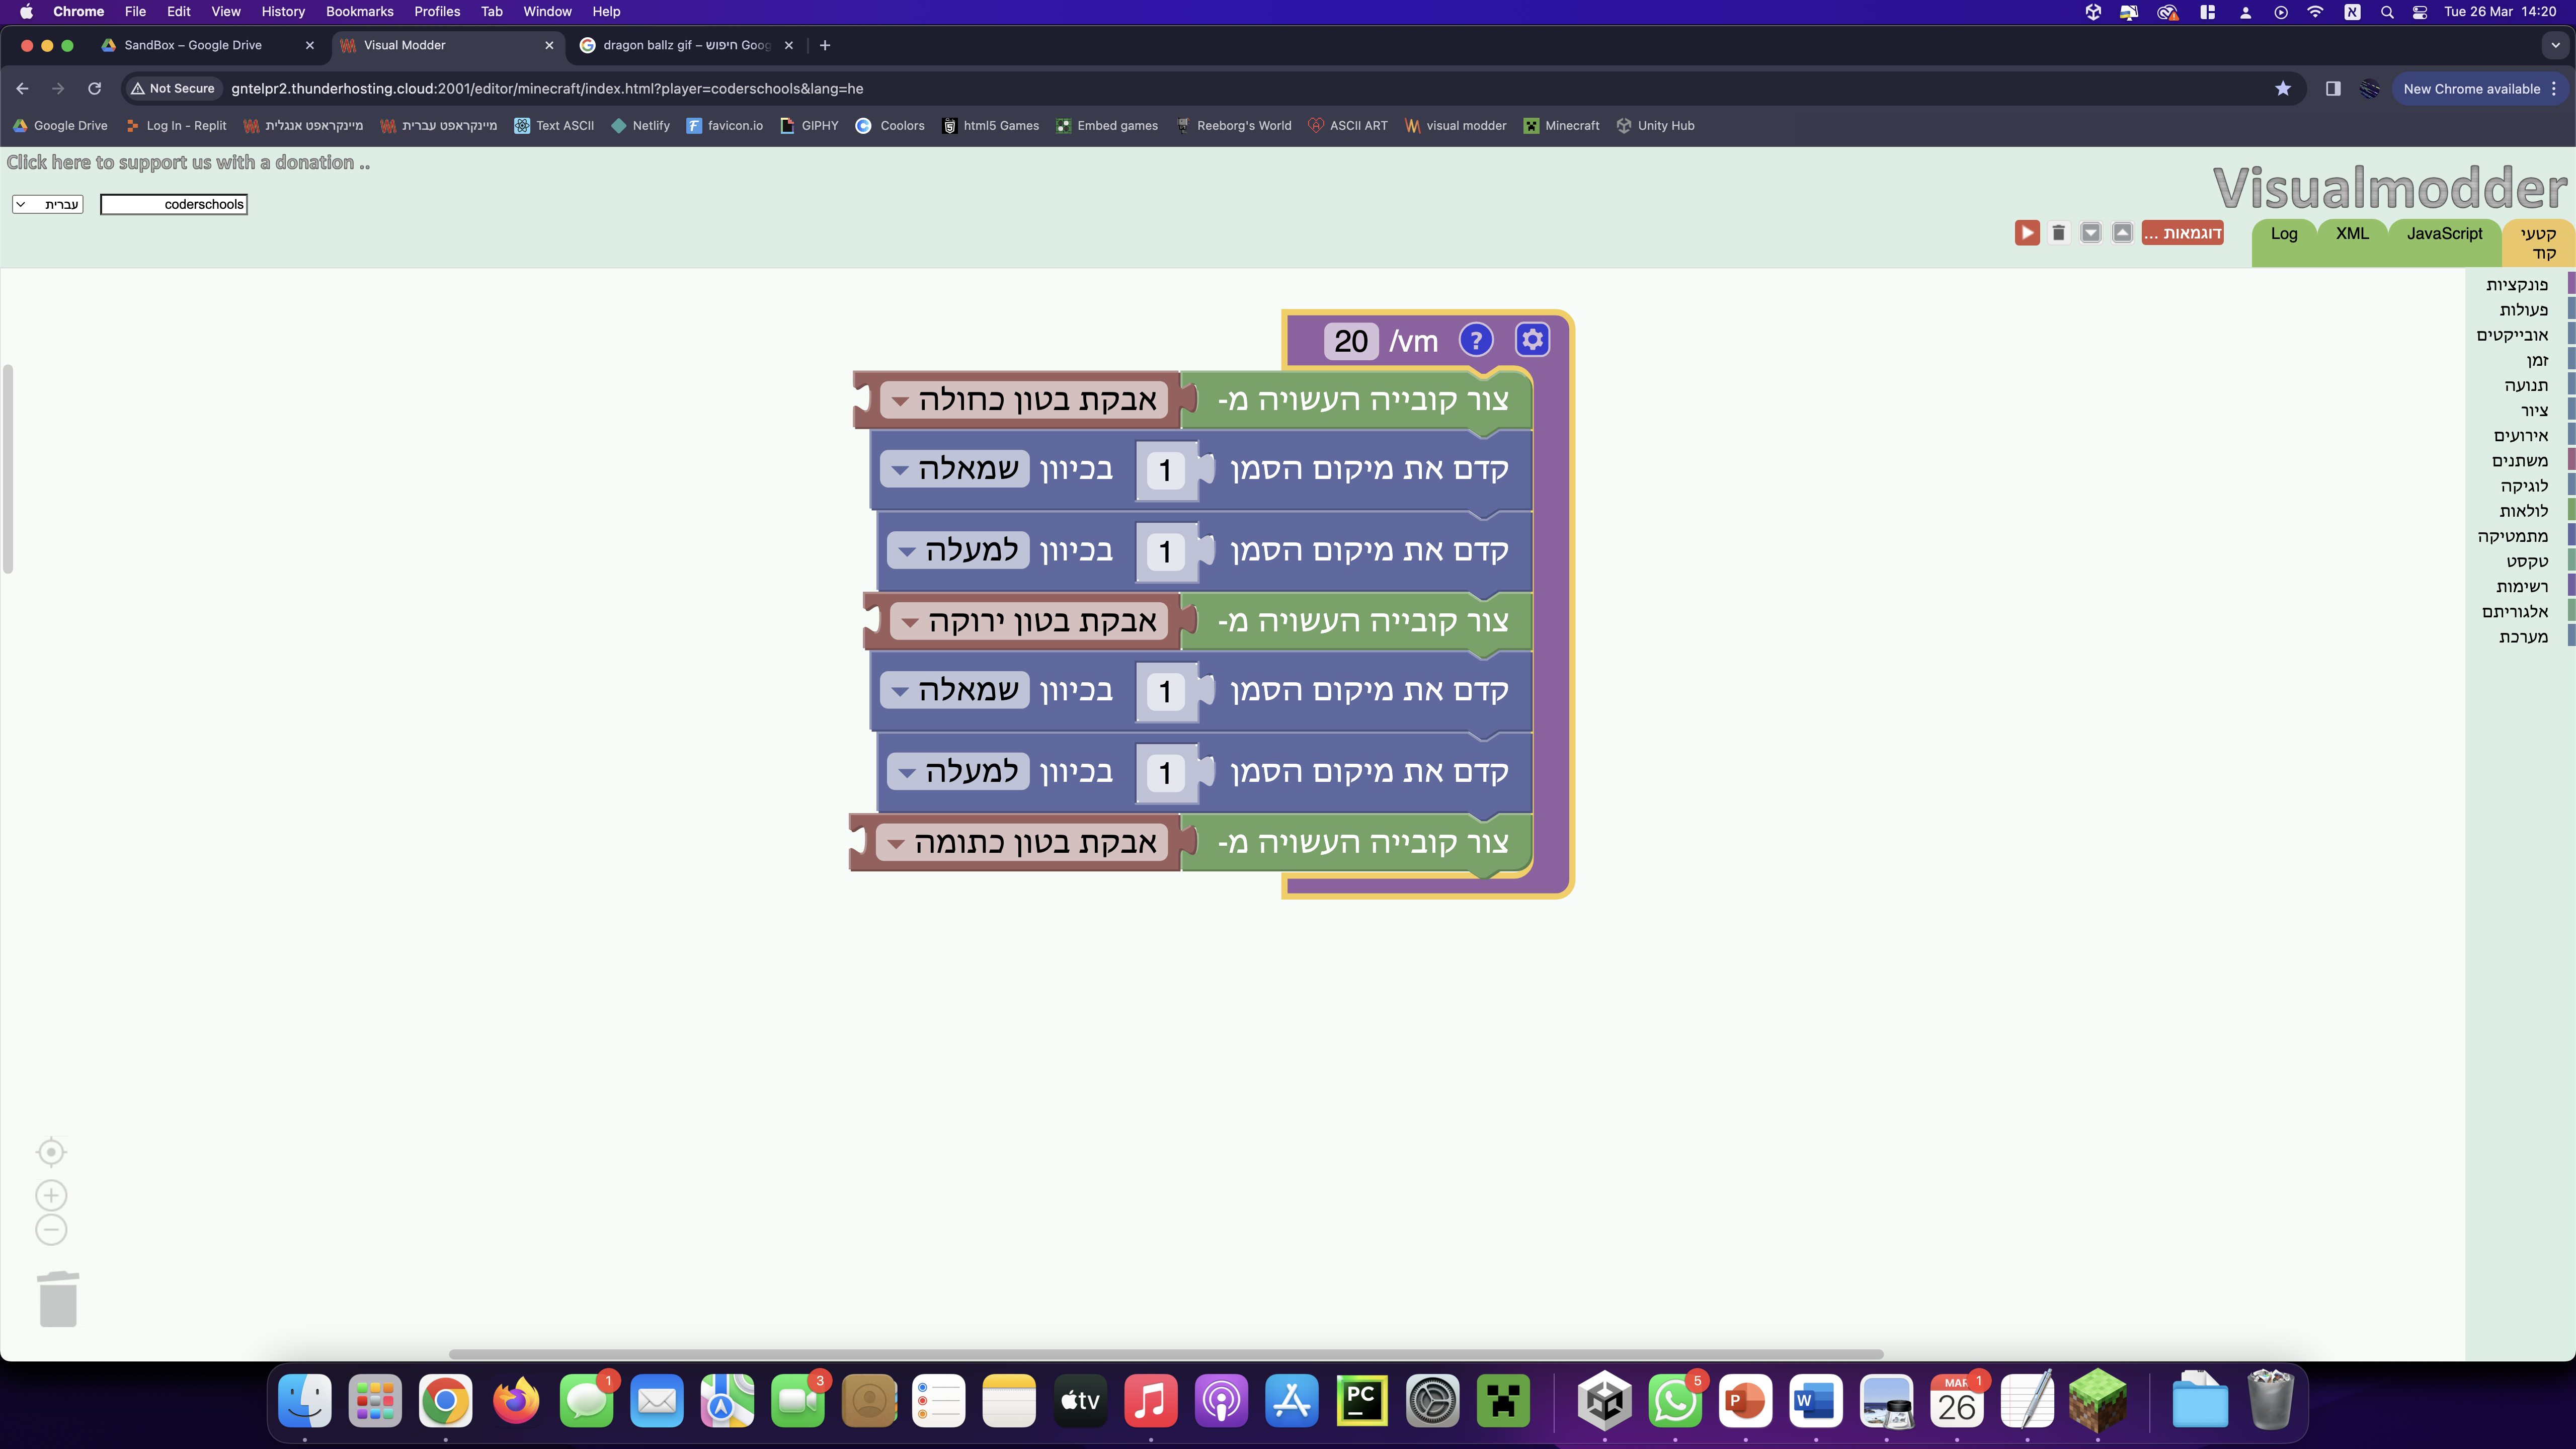Open Firefox from the Dock
Image resolution: width=2576 pixels, height=1449 pixels.
(516, 1401)
